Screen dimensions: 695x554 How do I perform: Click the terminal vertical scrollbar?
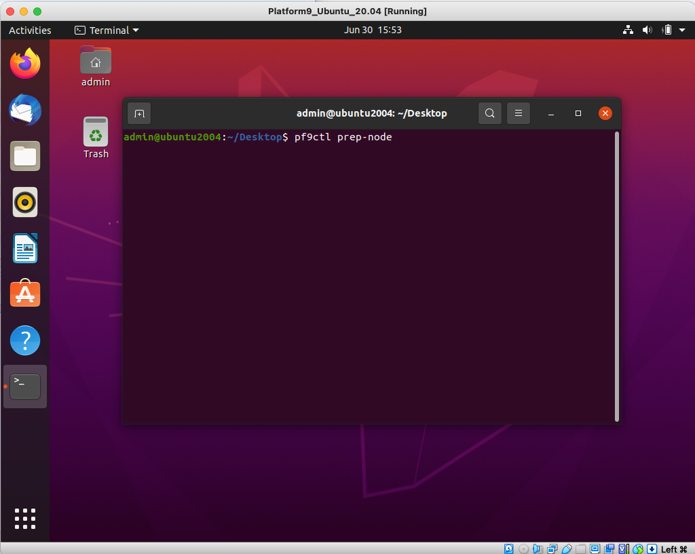pyautogui.click(x=616, y=275)
